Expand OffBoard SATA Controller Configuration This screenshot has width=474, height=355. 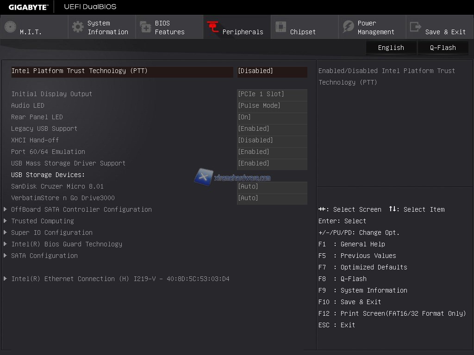pos(81,209)
